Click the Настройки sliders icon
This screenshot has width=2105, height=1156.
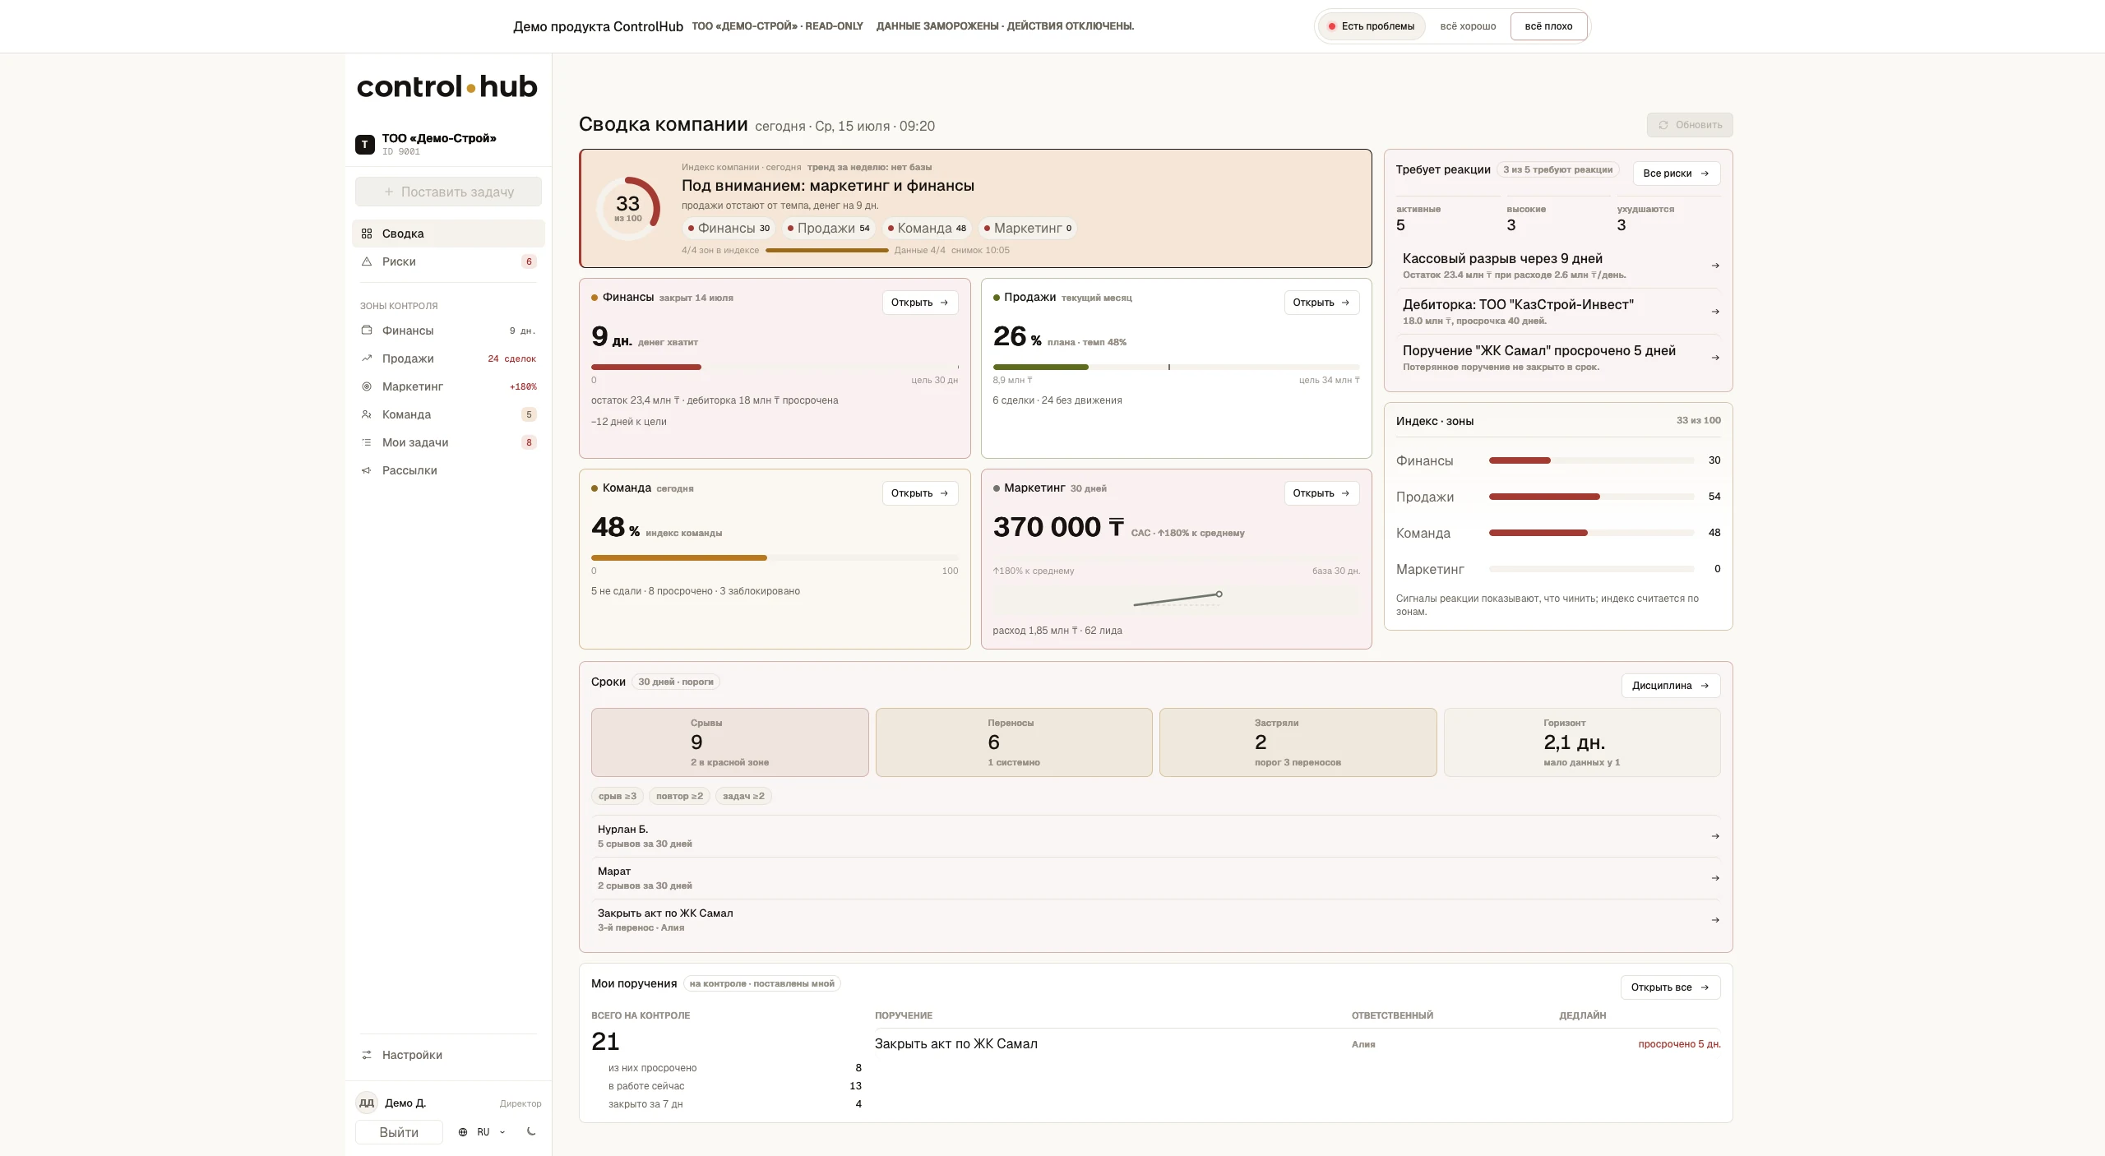tap(367, 1055)
